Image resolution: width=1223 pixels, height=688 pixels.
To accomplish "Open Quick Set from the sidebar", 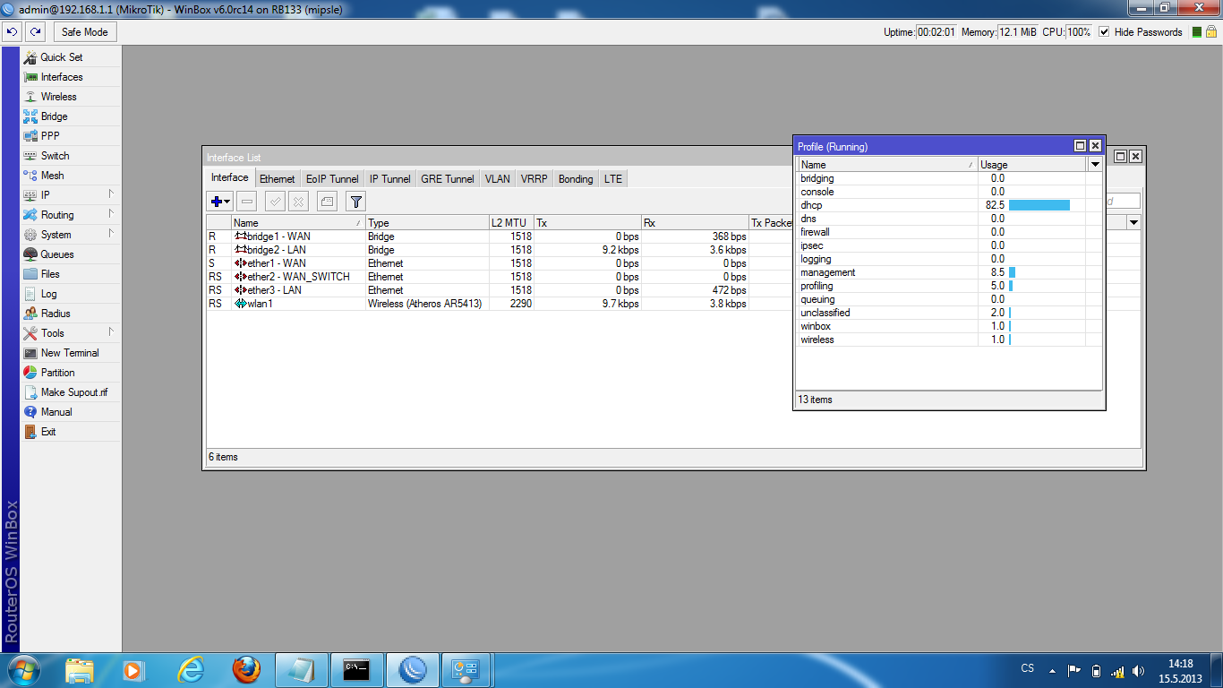I will 71,57.
